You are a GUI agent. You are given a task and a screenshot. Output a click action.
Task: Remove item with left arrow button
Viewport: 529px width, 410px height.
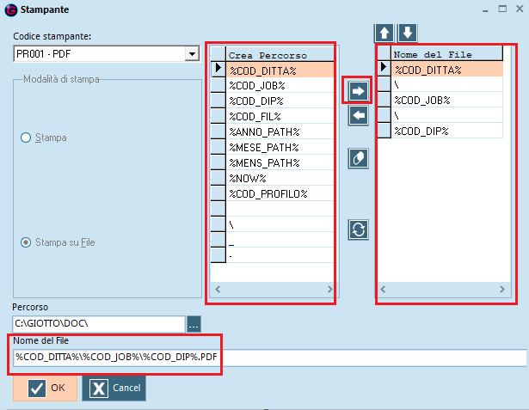[x=358, y=116]
